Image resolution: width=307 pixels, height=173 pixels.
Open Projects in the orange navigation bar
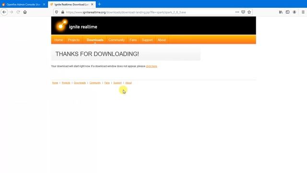click(74, 40)
